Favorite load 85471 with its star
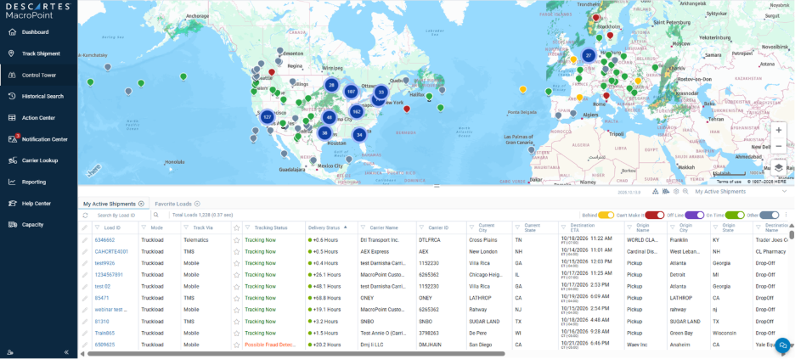 (236, 298)
